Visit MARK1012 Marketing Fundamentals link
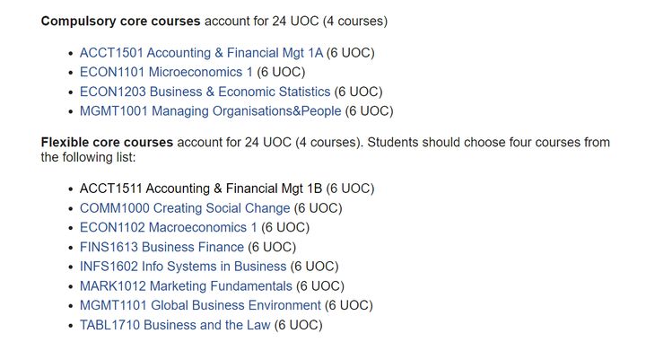Image resolution: width=646 pixels, height=342 pixels. click(186, 286)
